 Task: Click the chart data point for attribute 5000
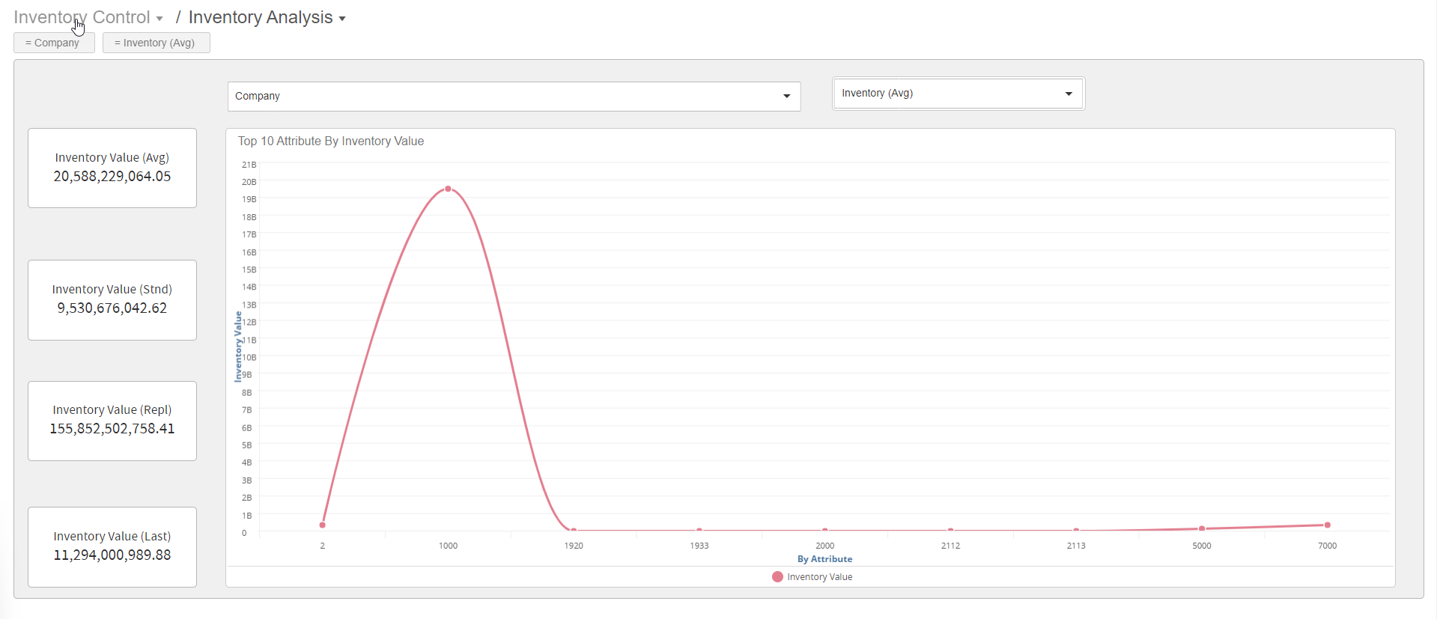pyautogui.click(x=1202, y=528)
